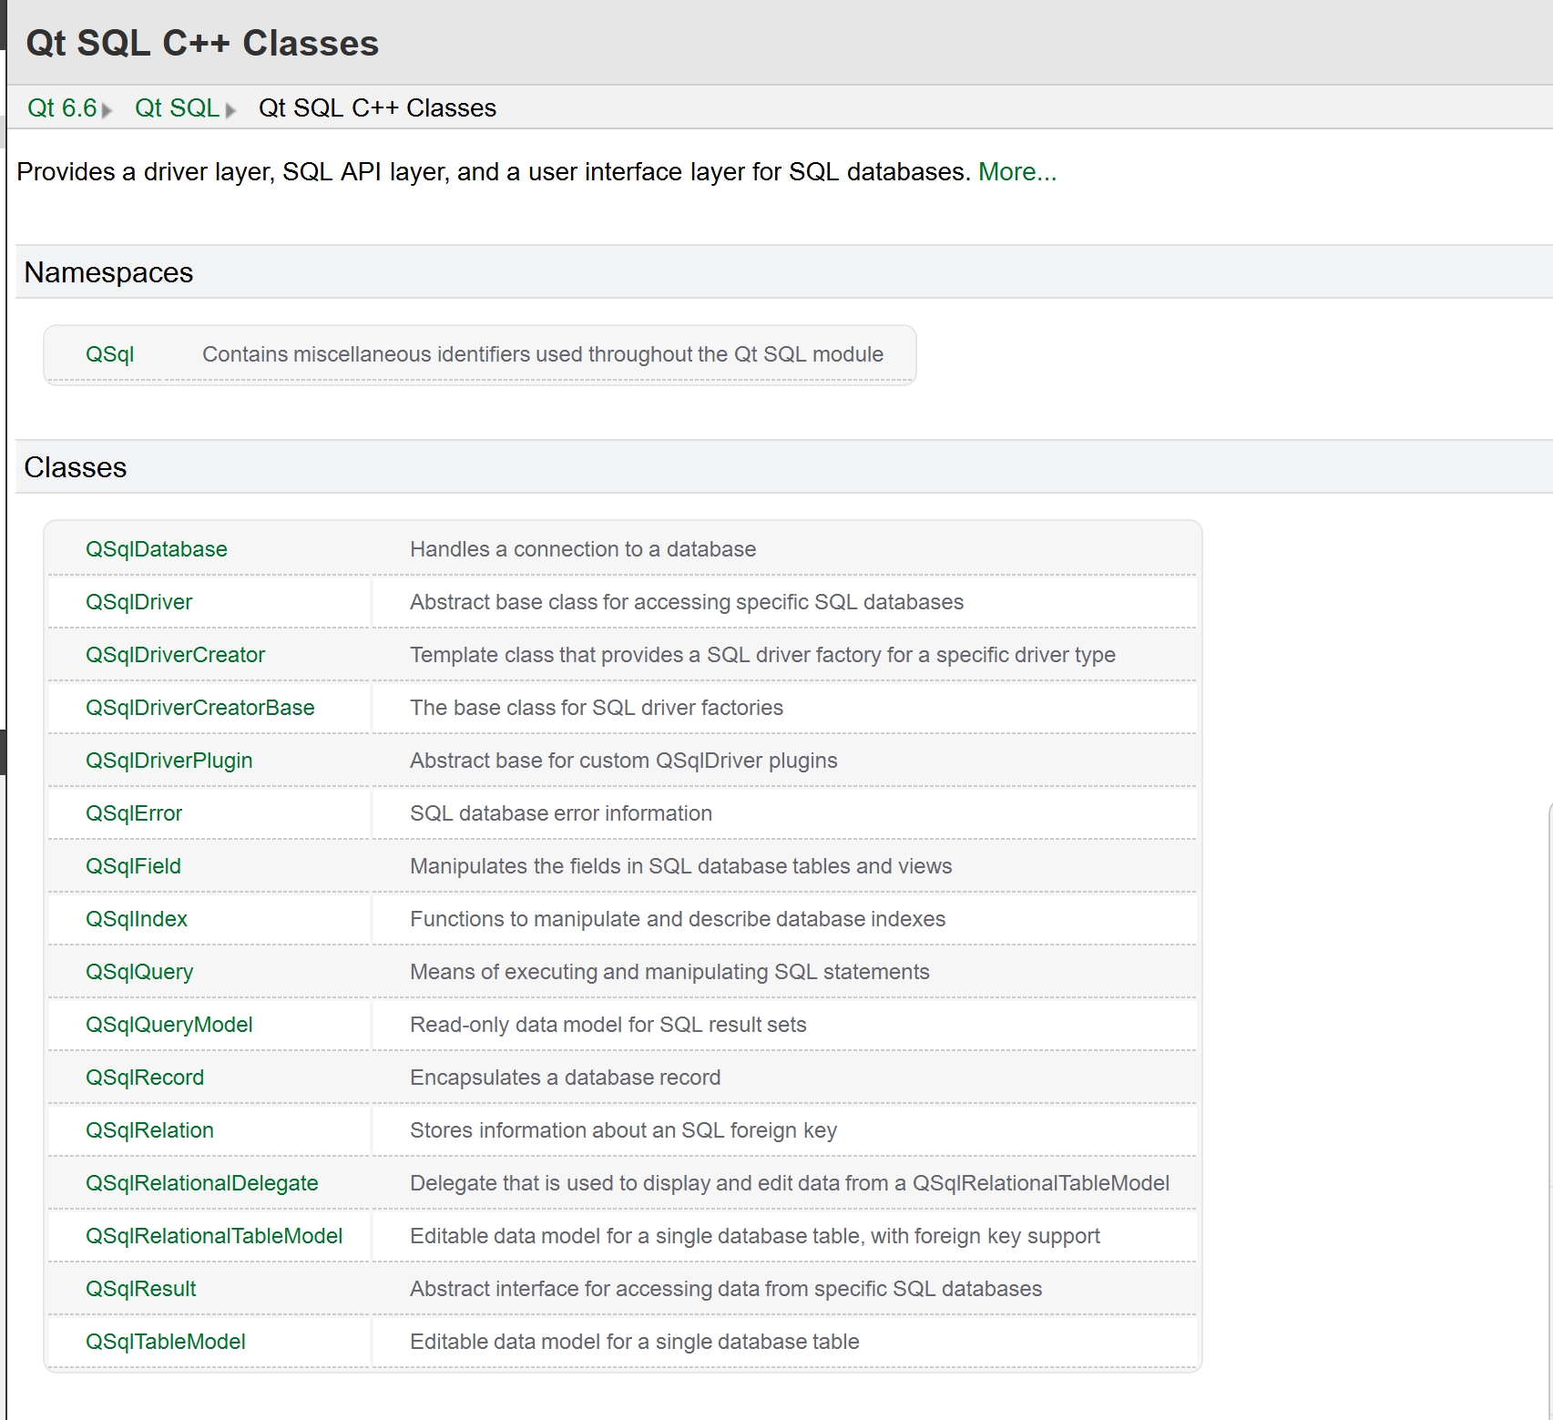
Task: Click 'Editable data model... with foreign key support' text
Action: pos(755,1236)
